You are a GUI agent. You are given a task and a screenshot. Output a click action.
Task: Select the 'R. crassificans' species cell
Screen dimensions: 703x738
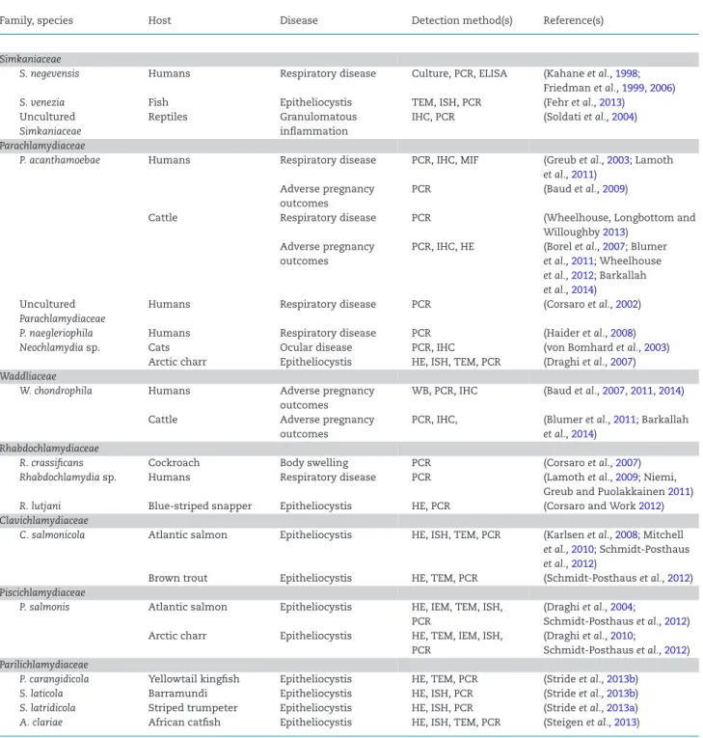click(x=51, y=463)
